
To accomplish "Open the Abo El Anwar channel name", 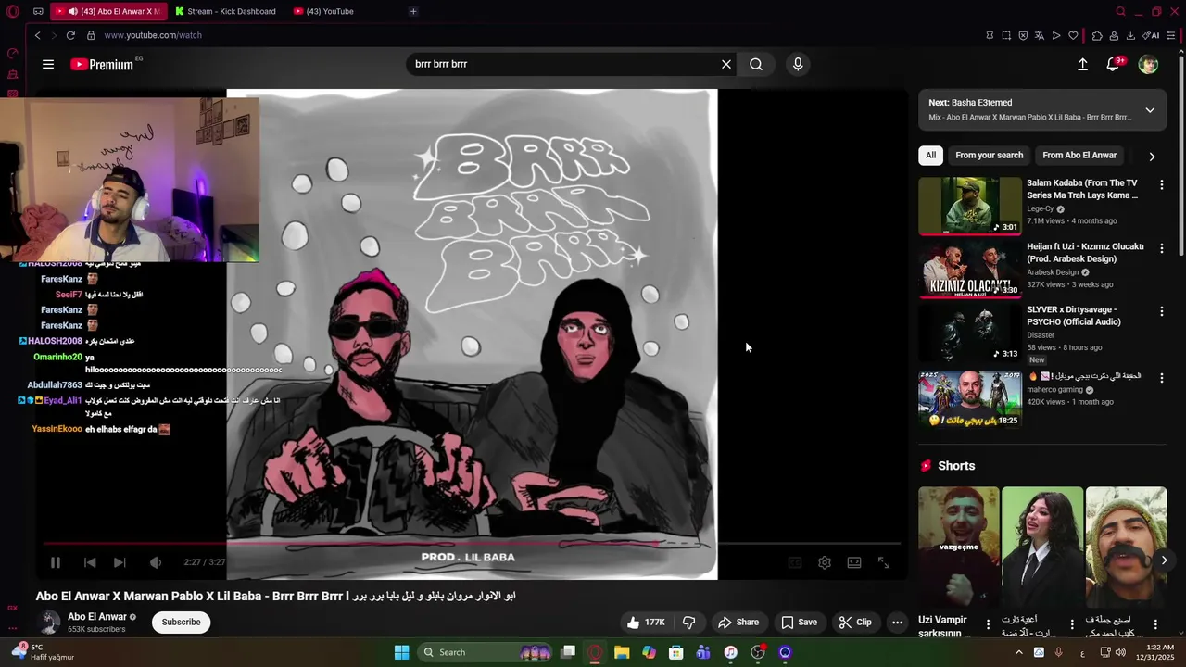I will point(97,617).
